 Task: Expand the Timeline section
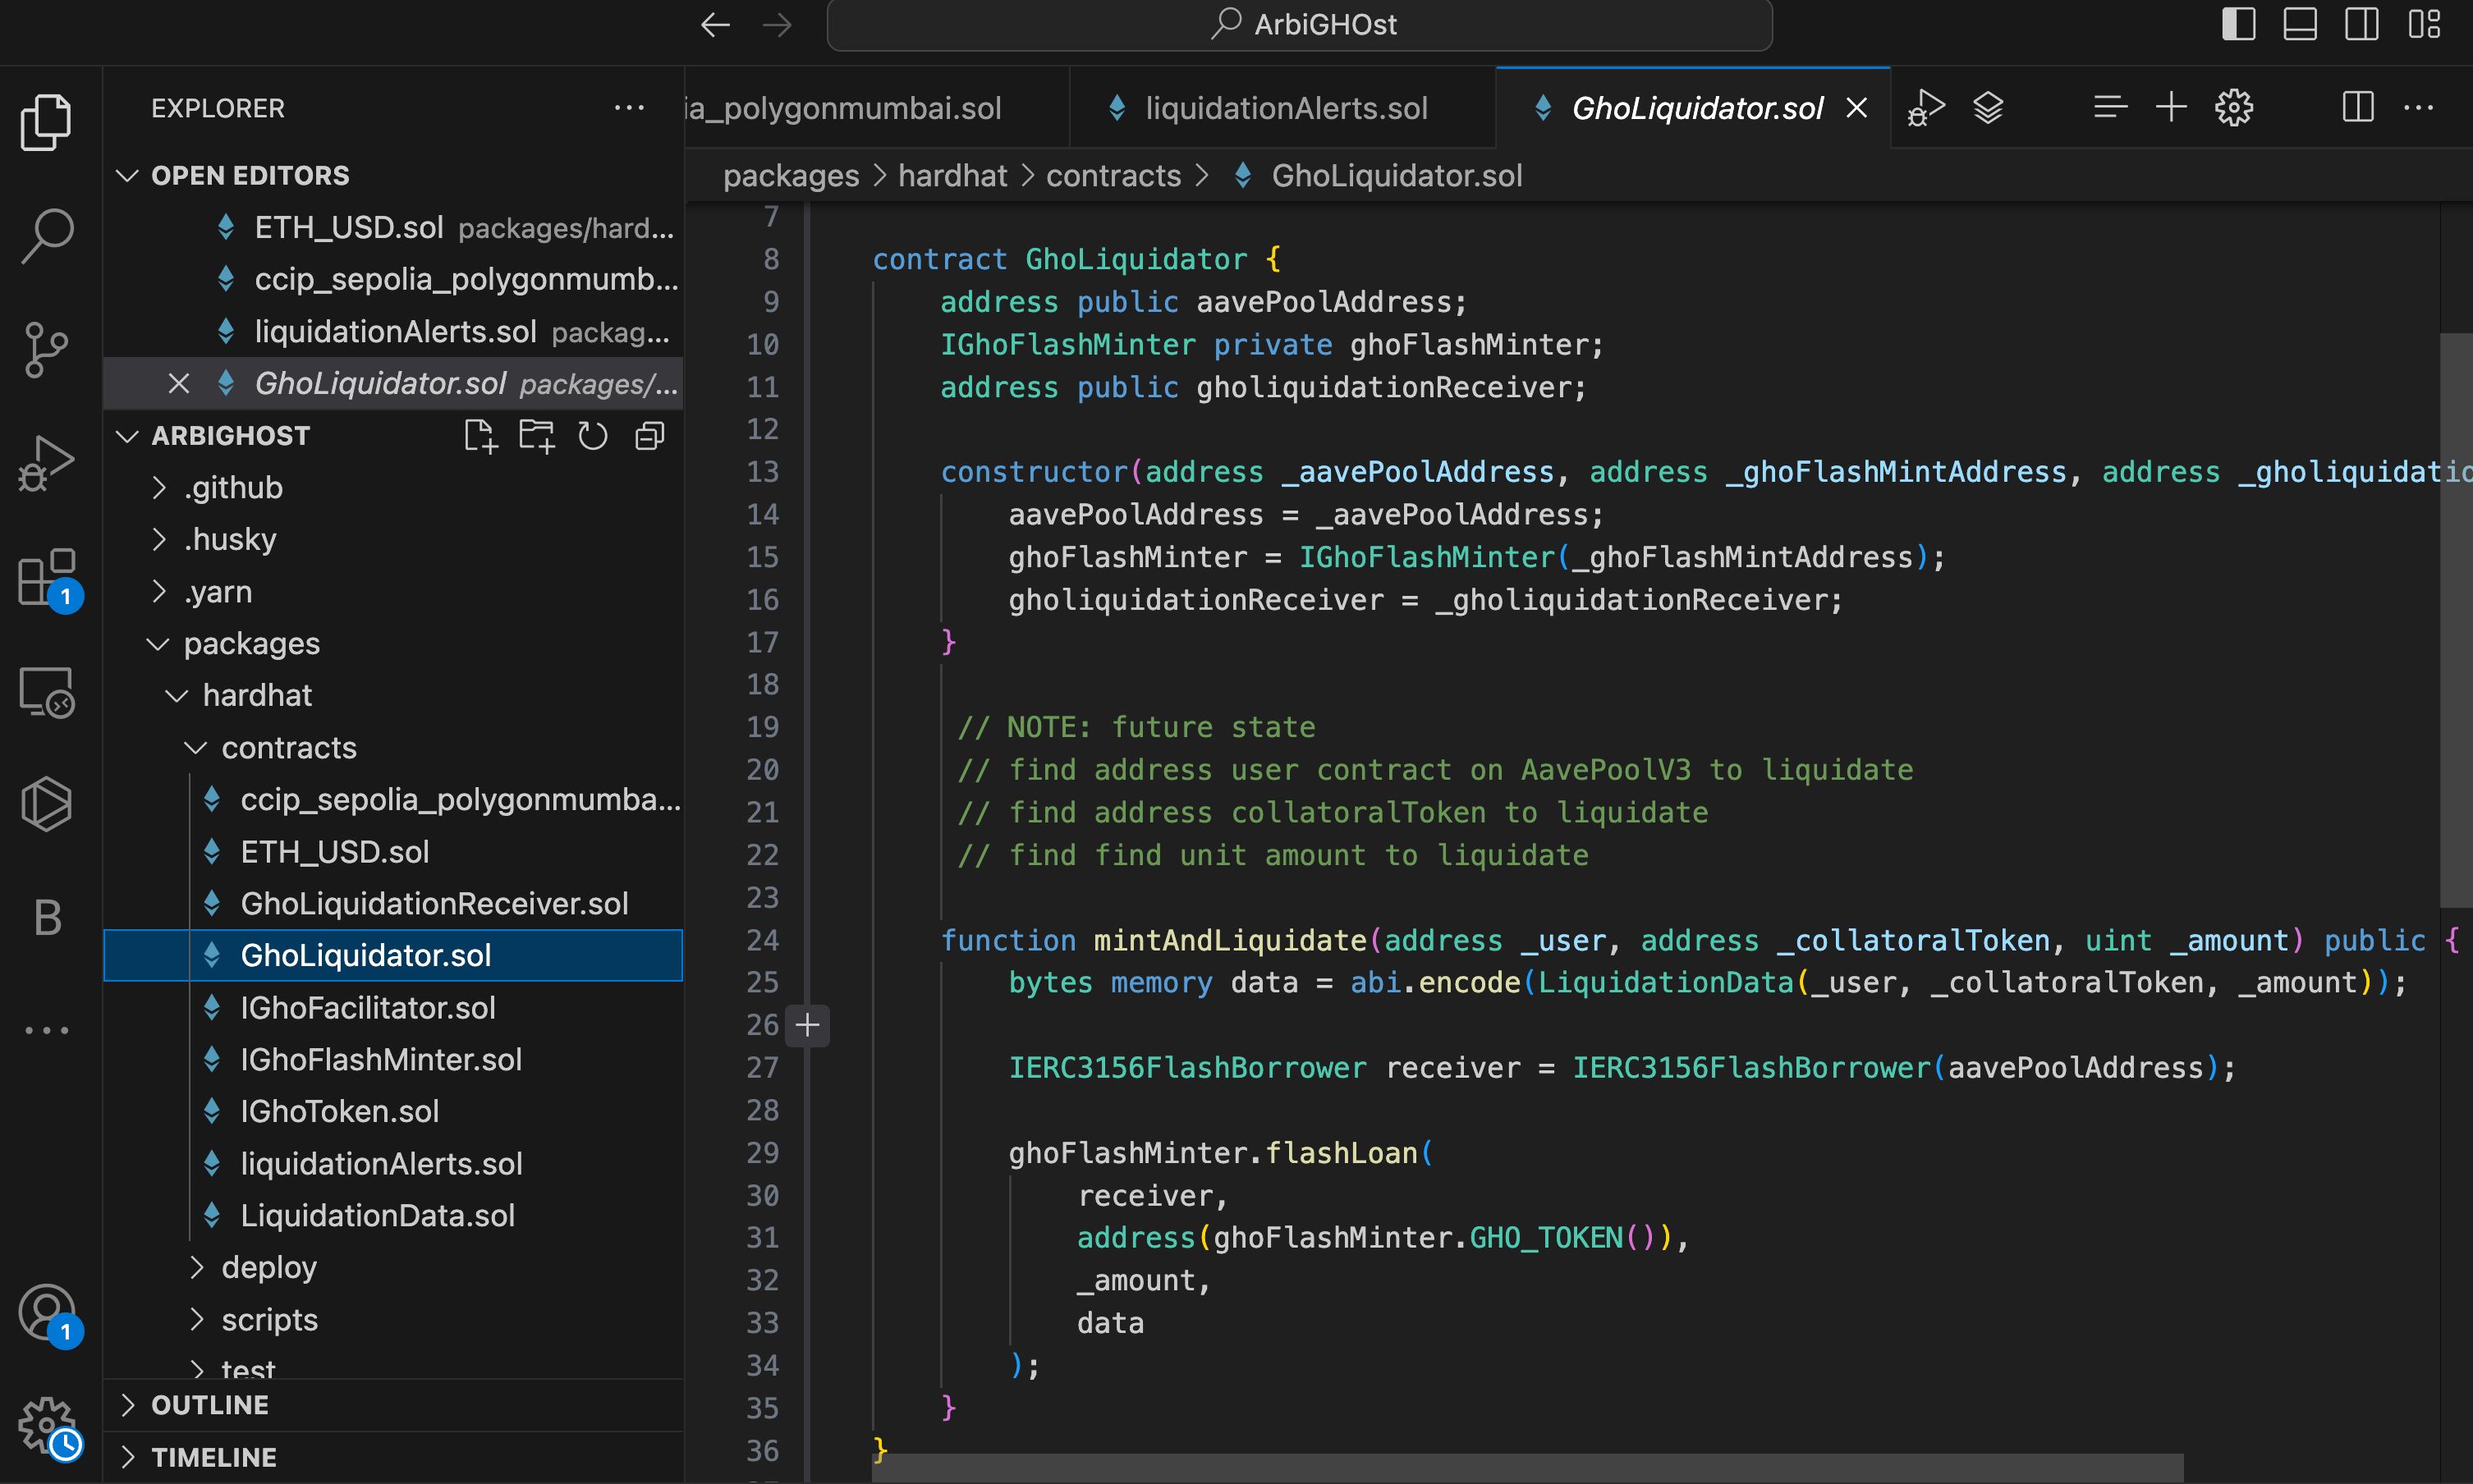(394, 1457)
